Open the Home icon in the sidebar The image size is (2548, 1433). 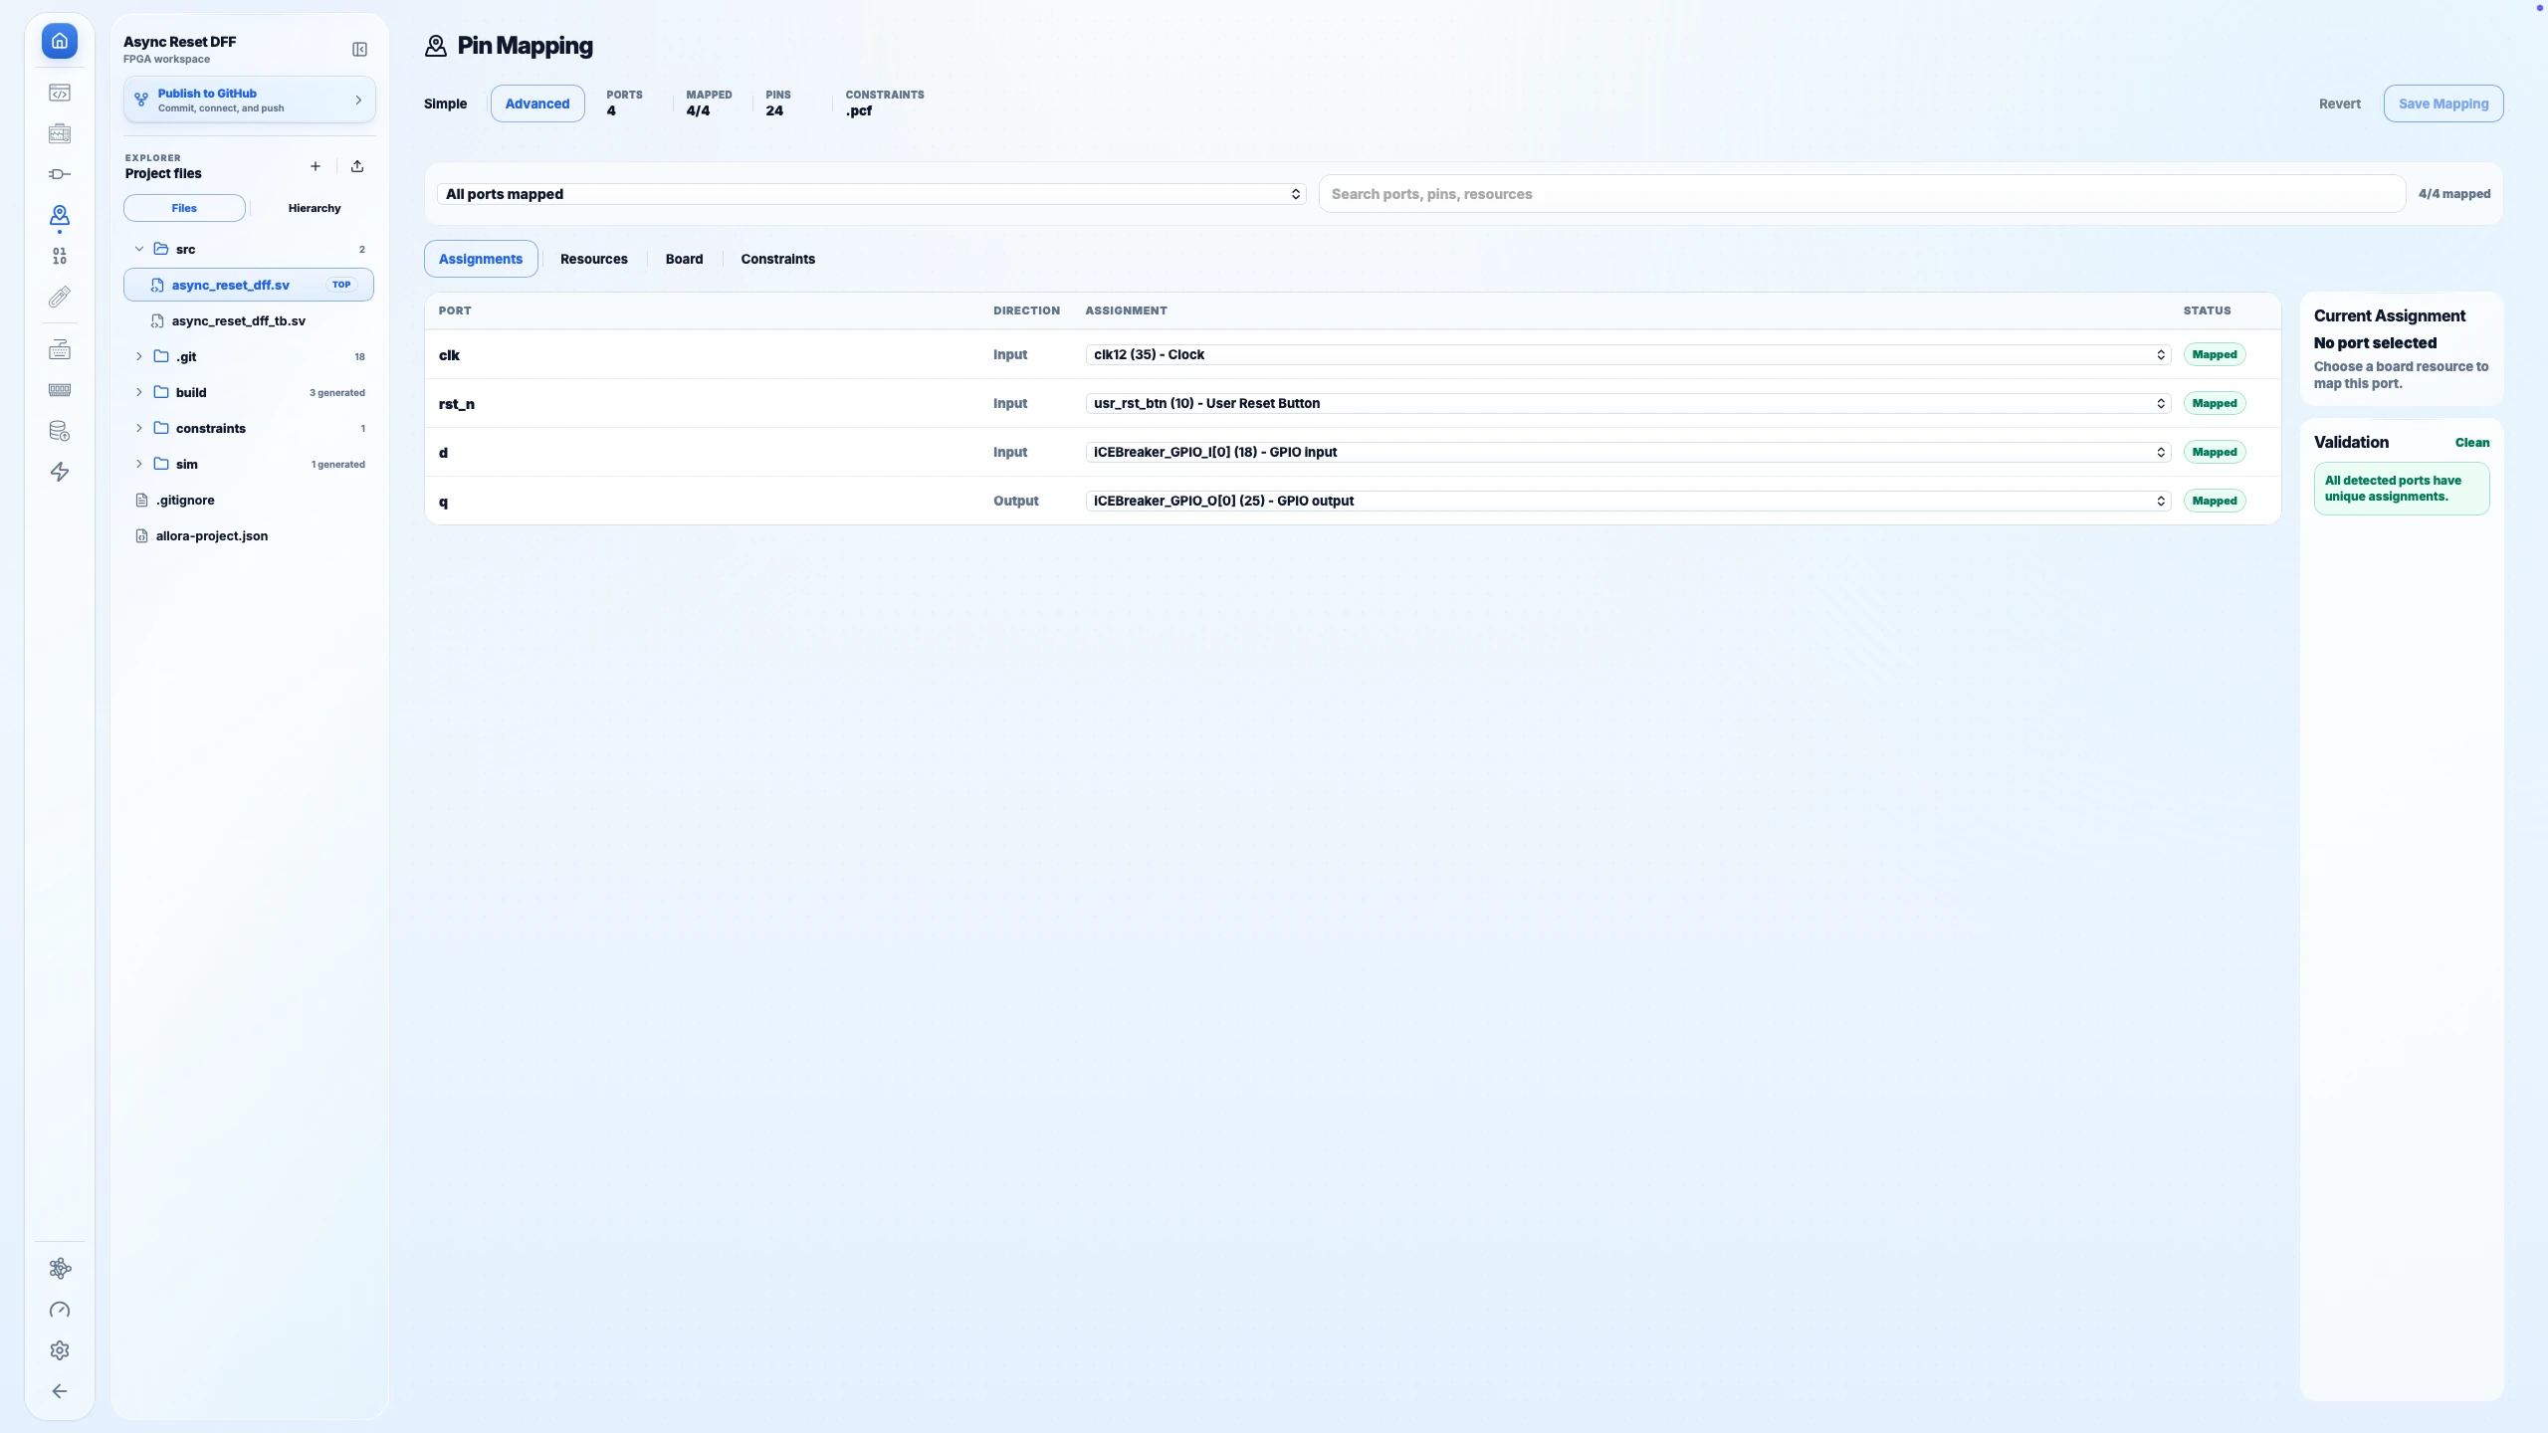click(60, 41)
